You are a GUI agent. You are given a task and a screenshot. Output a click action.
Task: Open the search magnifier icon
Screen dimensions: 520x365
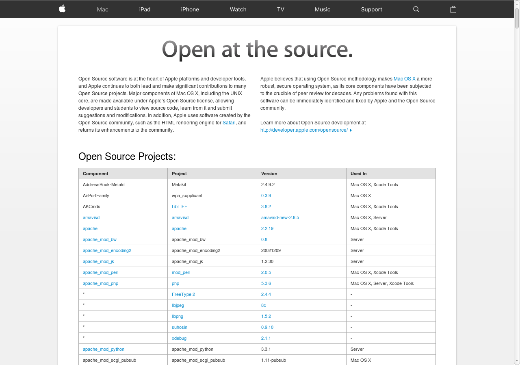tap(416, 9)
